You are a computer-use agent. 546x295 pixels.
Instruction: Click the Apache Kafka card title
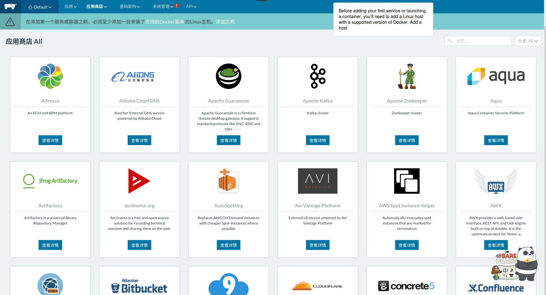318,101
